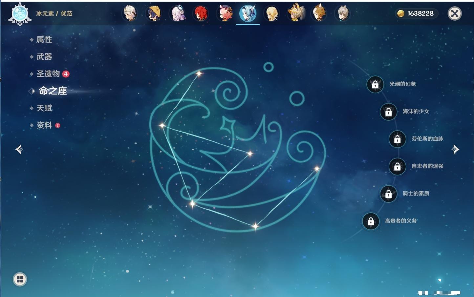Pick the lavender-haired character with blue headband
Screen dimensions: 474x297
click(177, 13)
